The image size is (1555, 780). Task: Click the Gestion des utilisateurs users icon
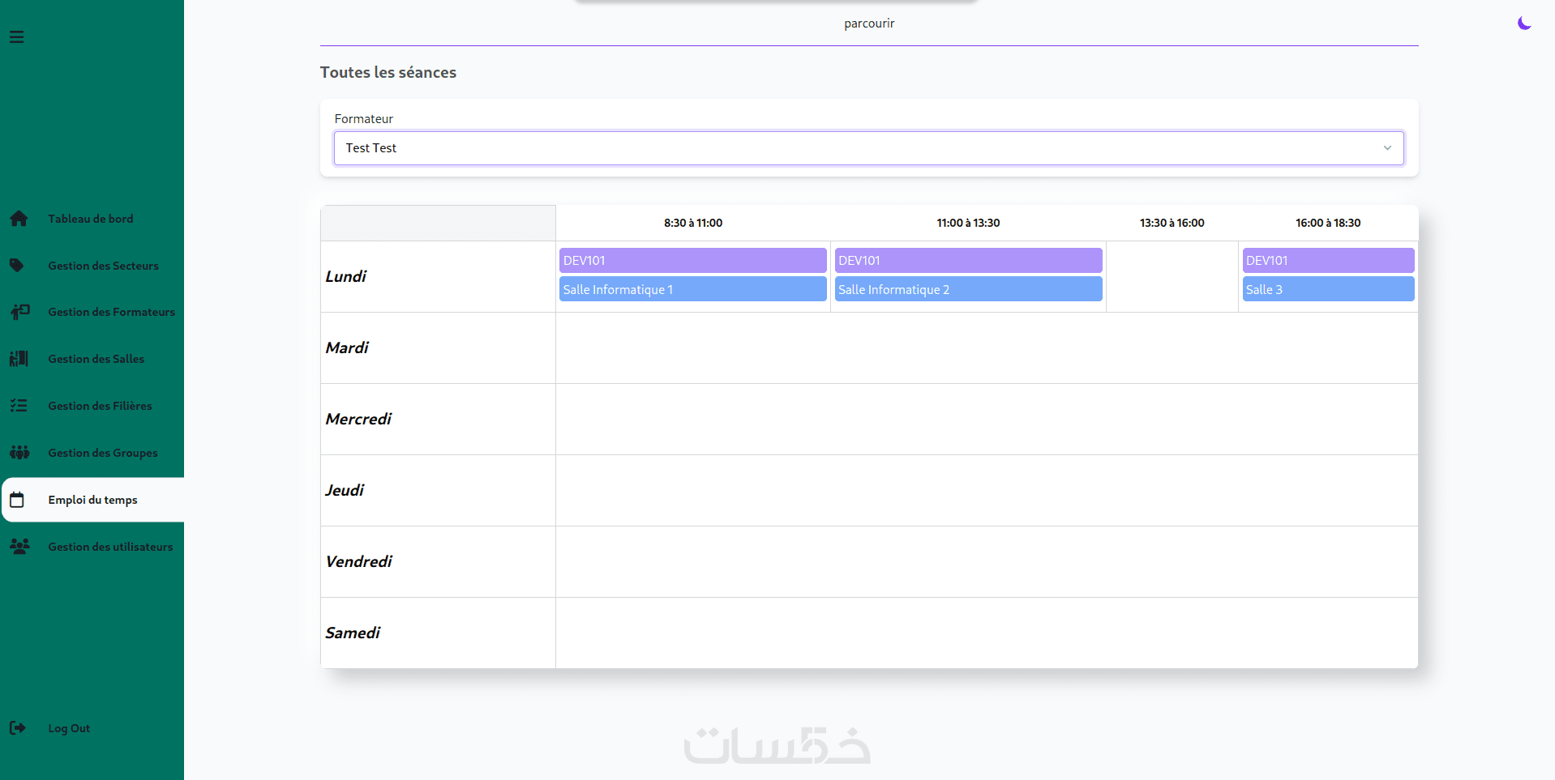[19, 547]
